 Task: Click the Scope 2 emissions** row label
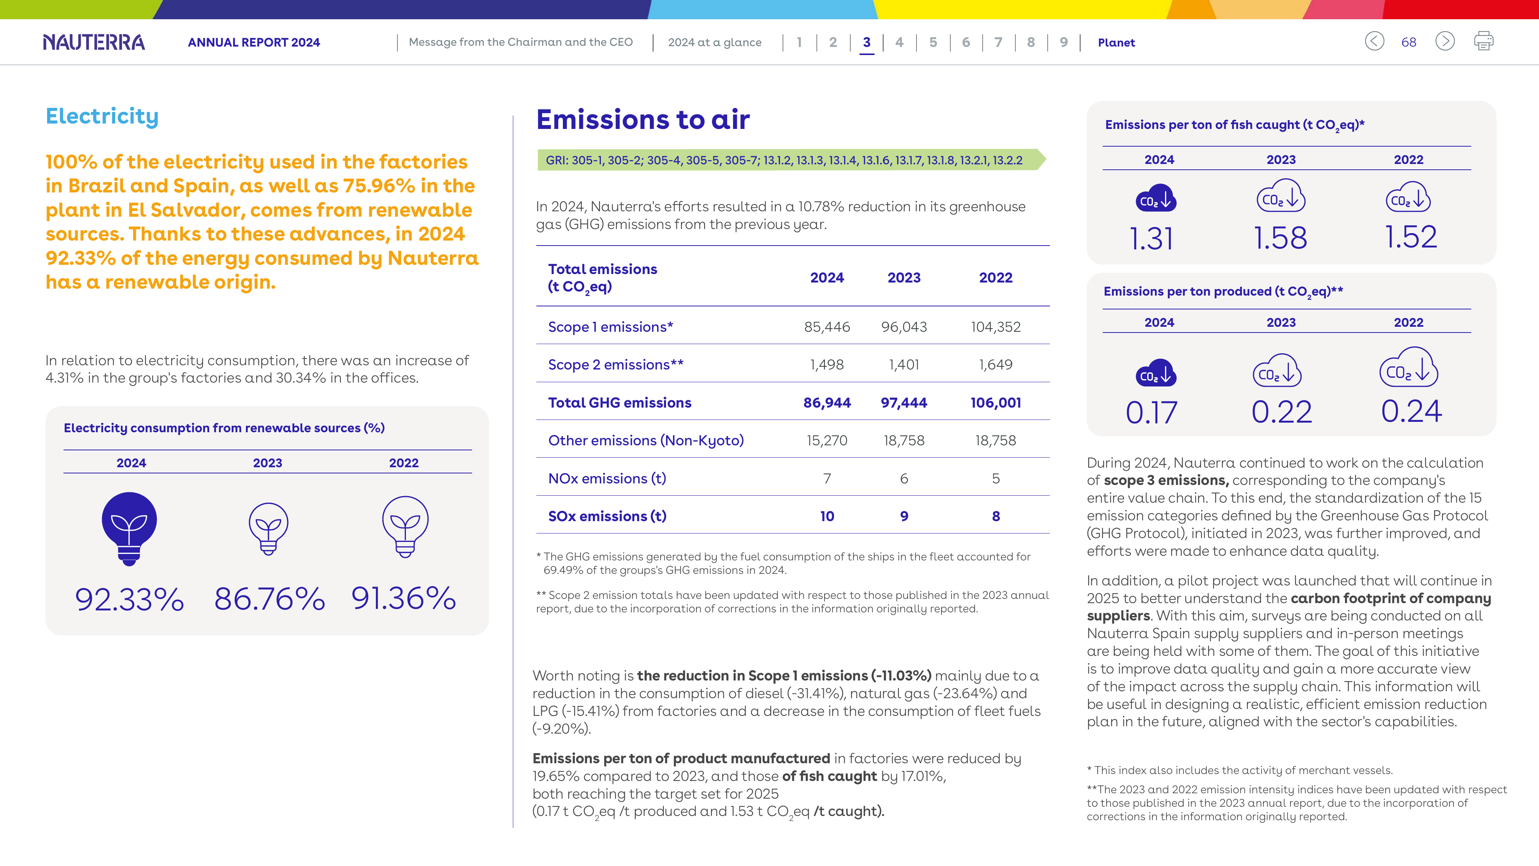616,364
